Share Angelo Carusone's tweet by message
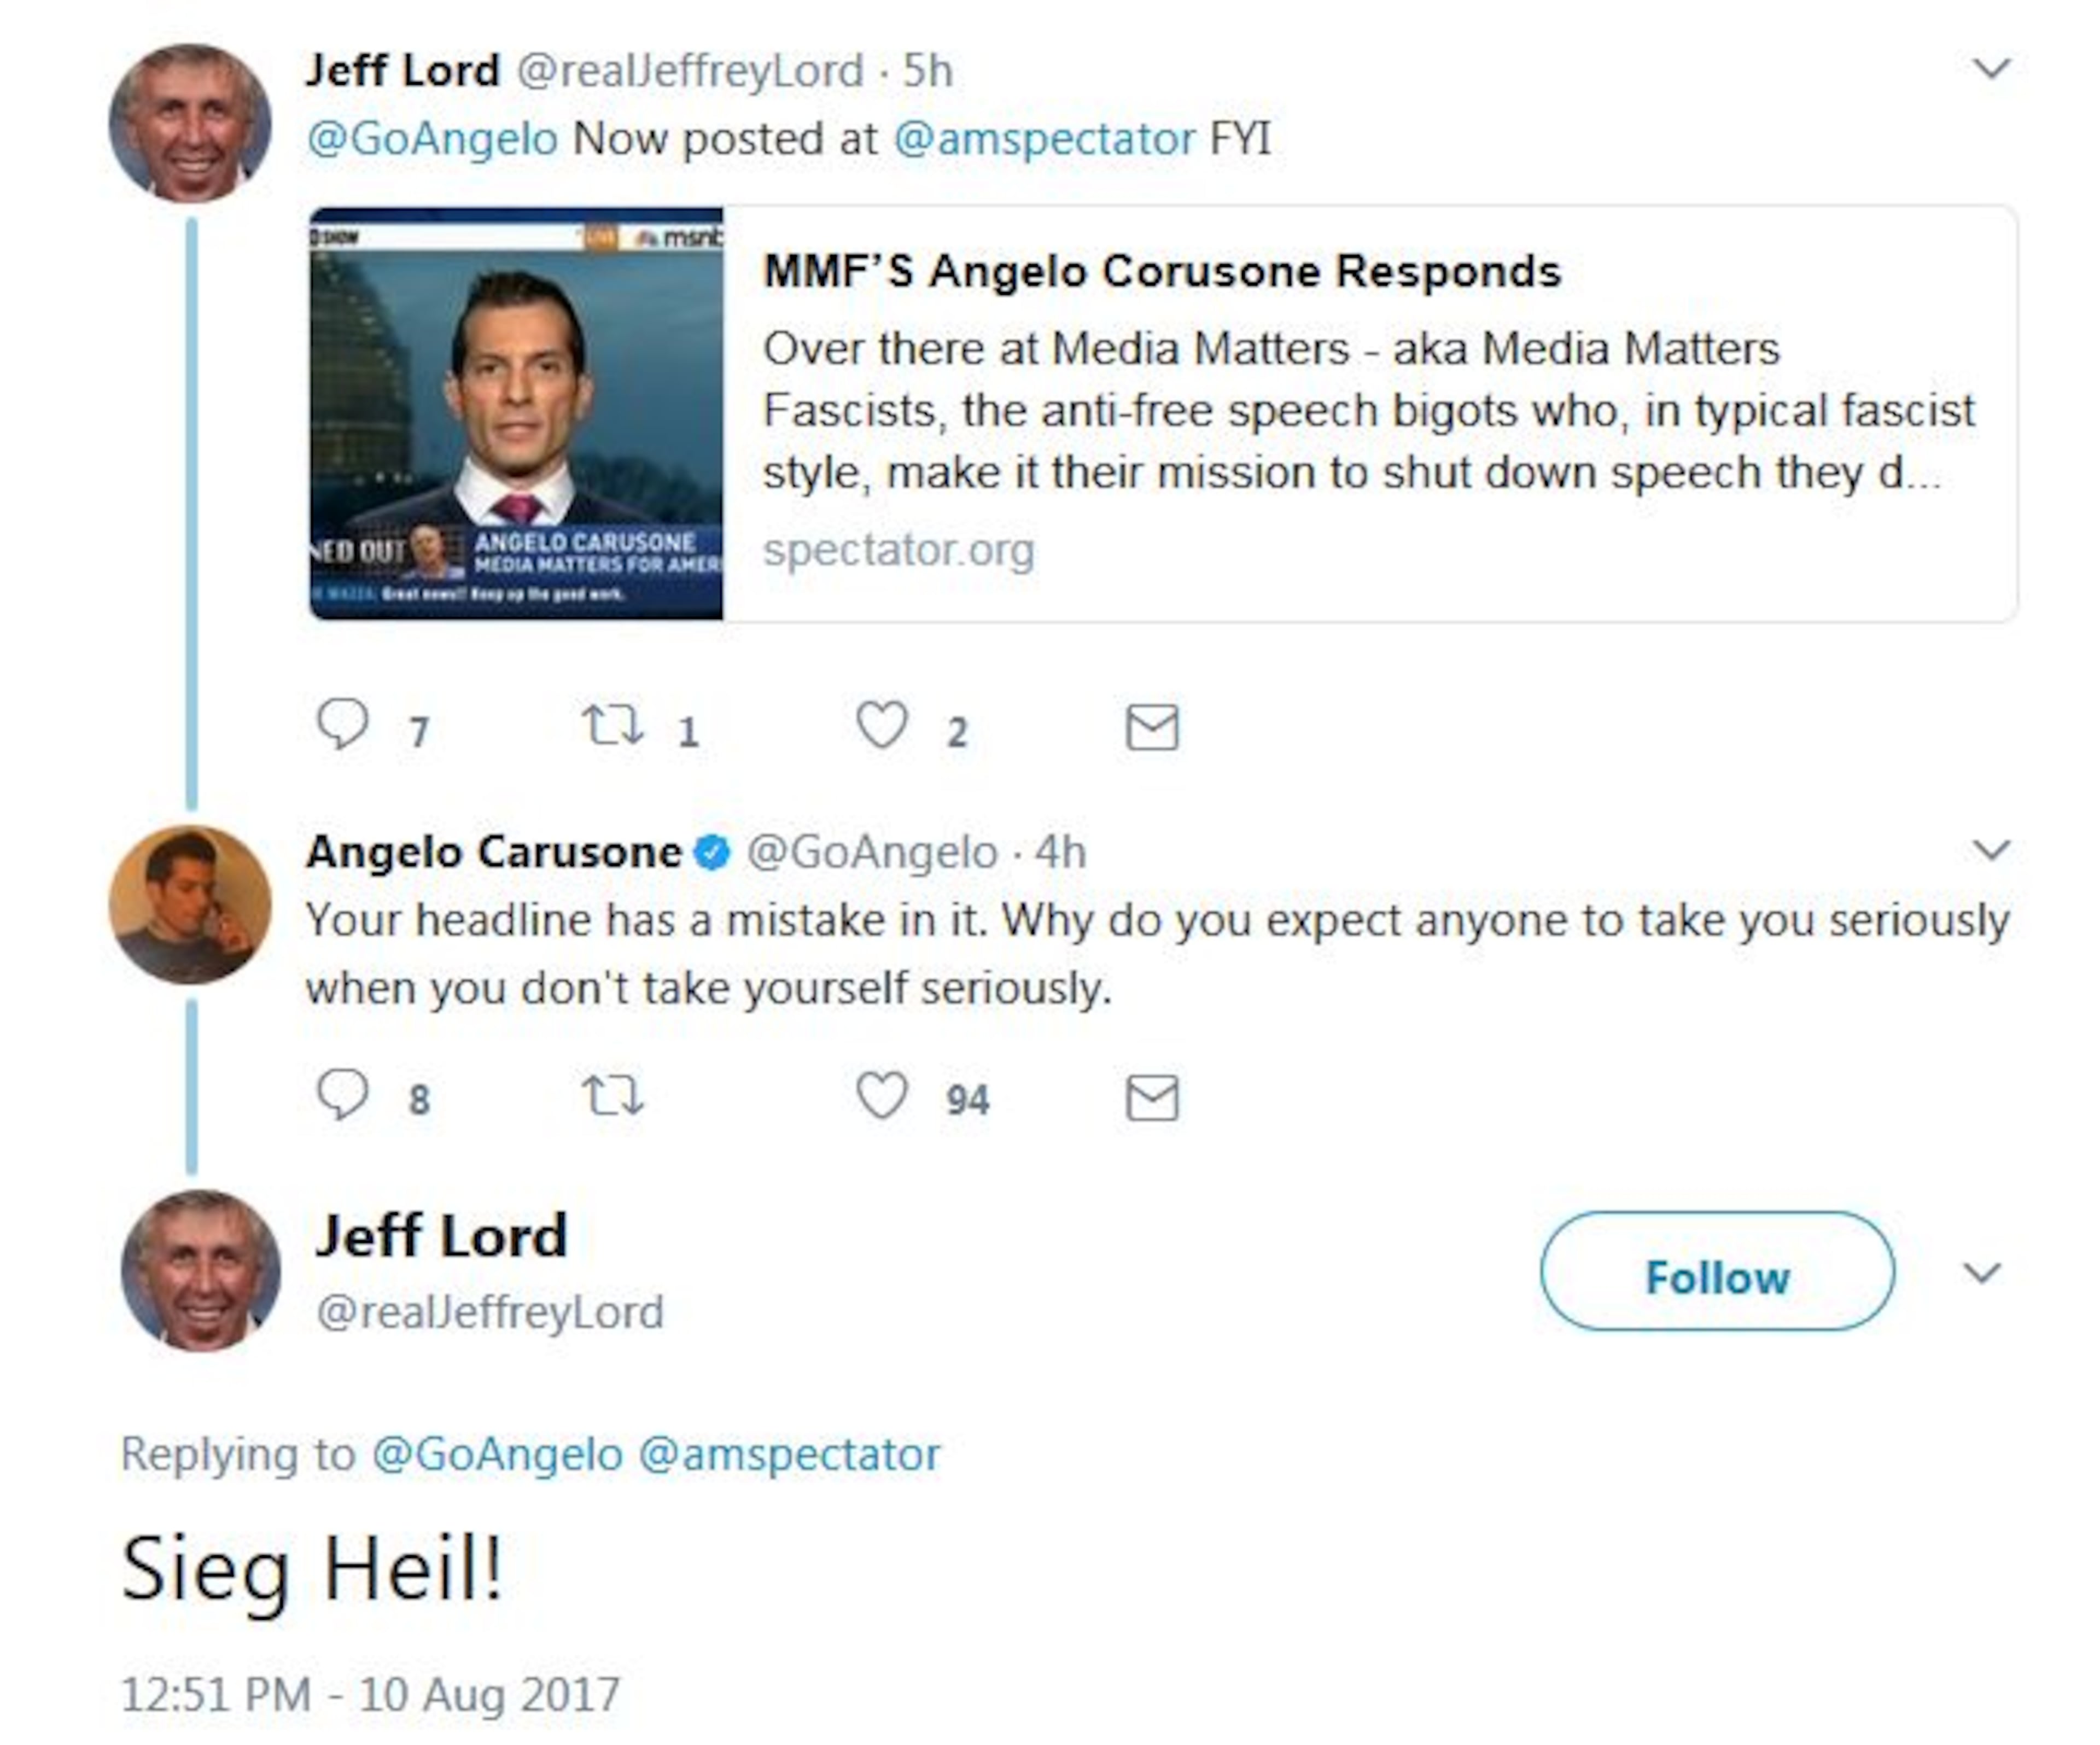Viewport: 2100px width, 1745px height. click(x=1152, y=1097)
